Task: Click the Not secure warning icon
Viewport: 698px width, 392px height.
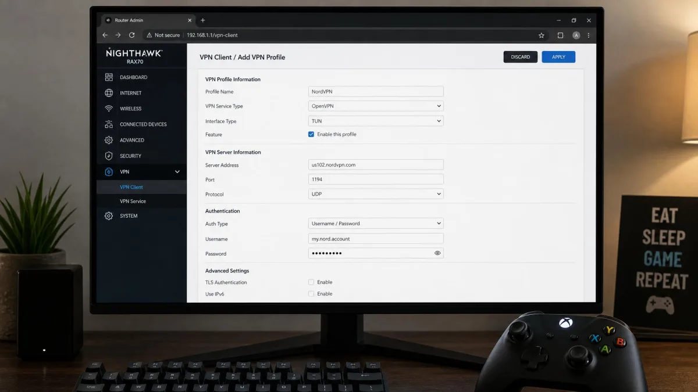Action: point(149,35)
